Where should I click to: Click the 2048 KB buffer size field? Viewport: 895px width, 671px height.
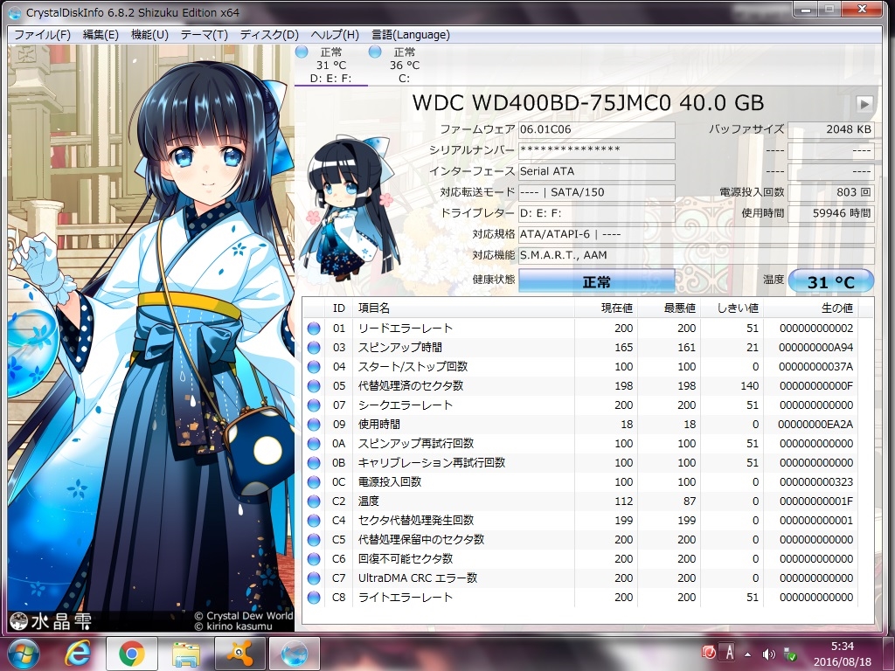point(830,129)
